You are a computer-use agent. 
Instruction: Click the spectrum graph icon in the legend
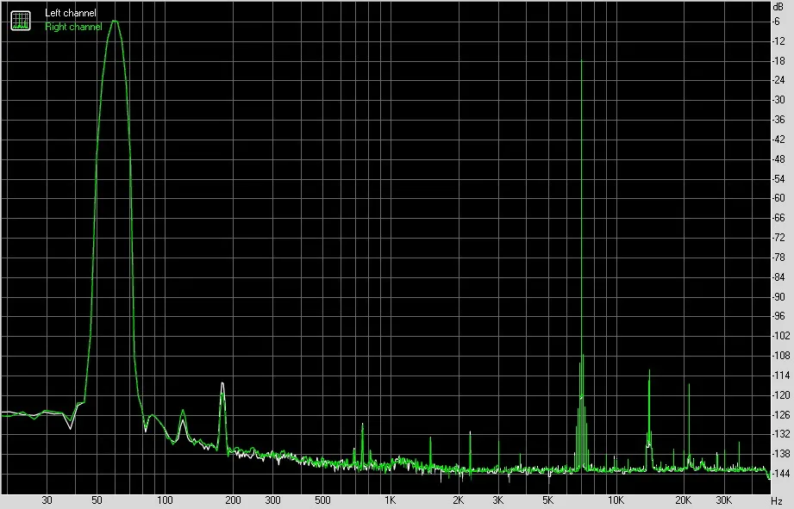click(21, 21)
